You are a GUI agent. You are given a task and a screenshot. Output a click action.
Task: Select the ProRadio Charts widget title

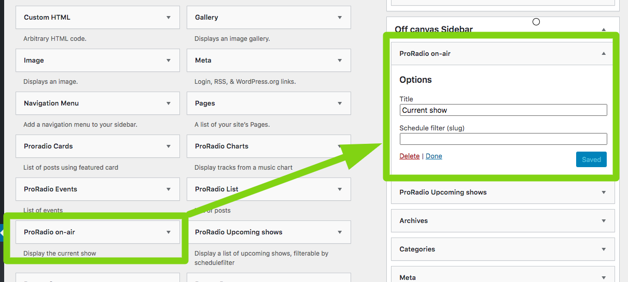(x=221, y=146)
